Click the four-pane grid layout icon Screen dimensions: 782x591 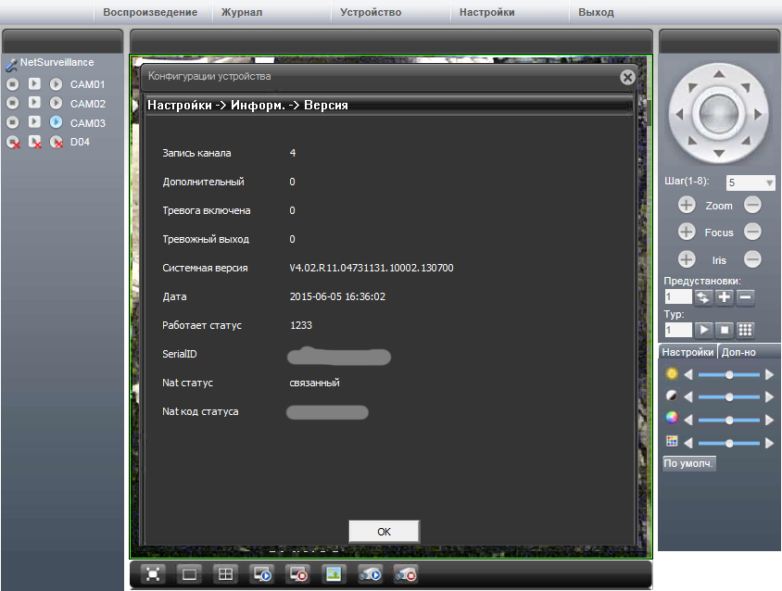(x=225, y=574)
